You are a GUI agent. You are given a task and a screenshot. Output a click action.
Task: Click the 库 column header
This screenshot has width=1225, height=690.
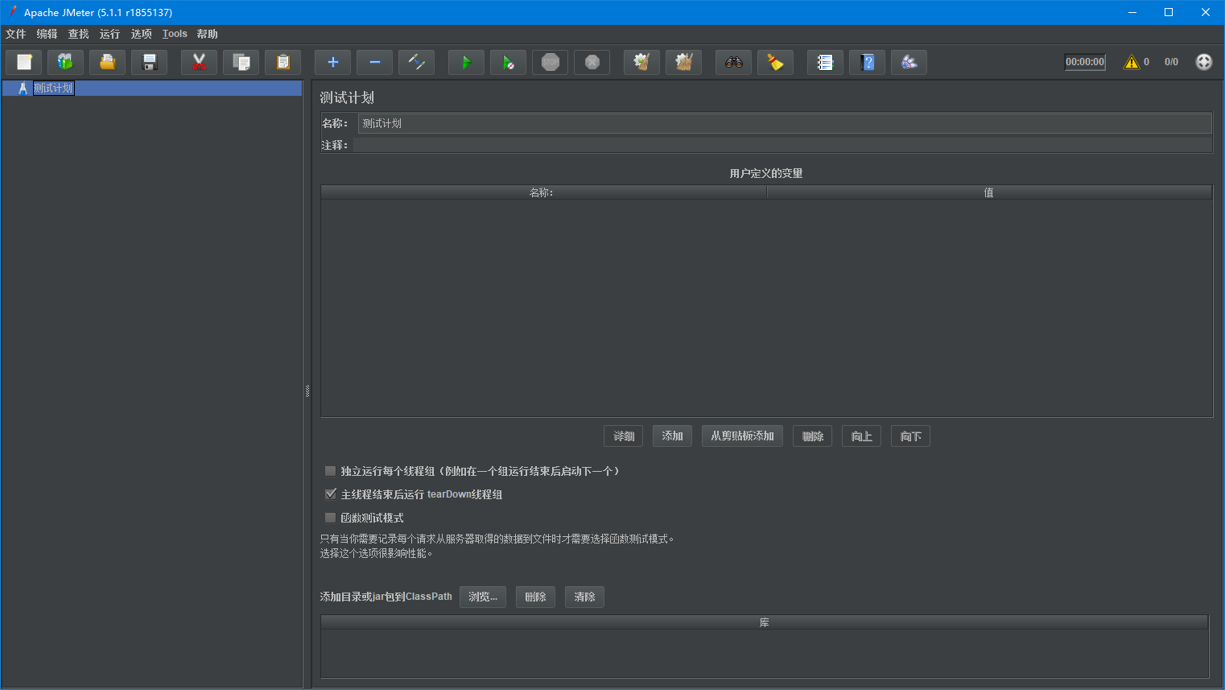765,622
